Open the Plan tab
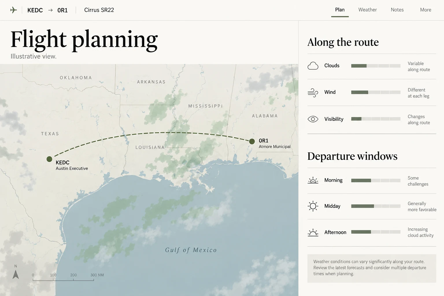The height and width of the screenshot is (296, 444). (x=340, y=10)
